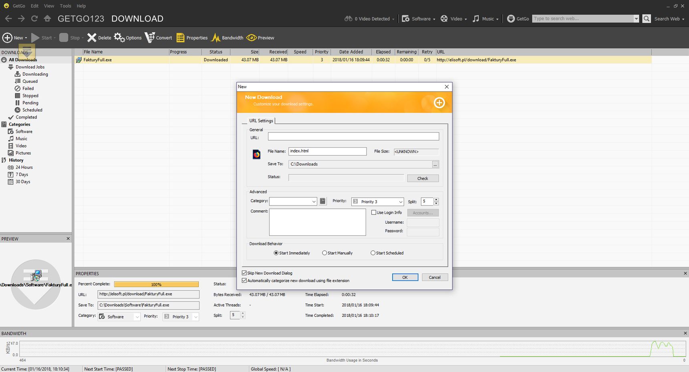The height and width of the screenshot is (372, 689).
Task: Open the Software dropdown in top bar
Action: coord(419,18)
